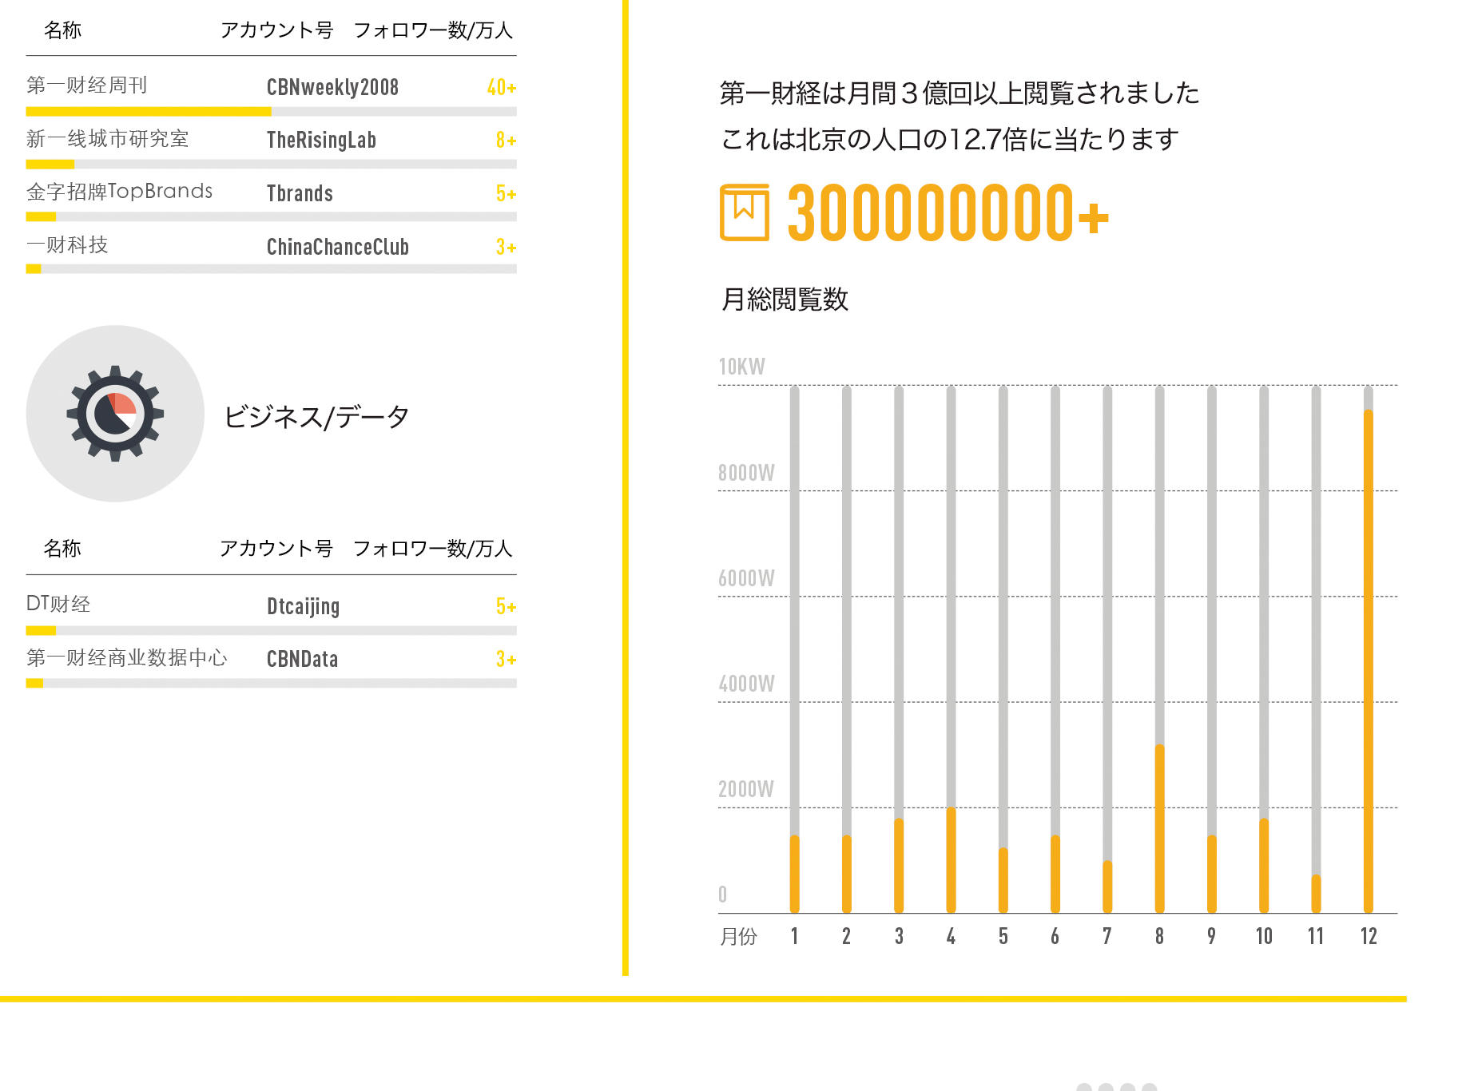This screenshot has width=1482, height=1091.
Task: Click the 第一财经商业数据中心 follower progress bar
Action: [x=271, y=684]
